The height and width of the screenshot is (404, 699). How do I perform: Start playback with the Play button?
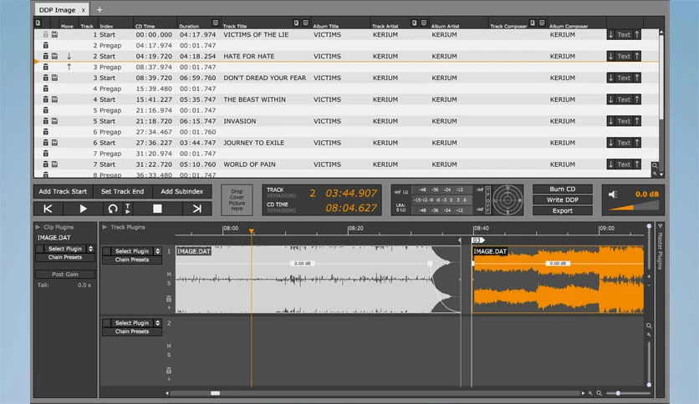(x=83, y=209)
